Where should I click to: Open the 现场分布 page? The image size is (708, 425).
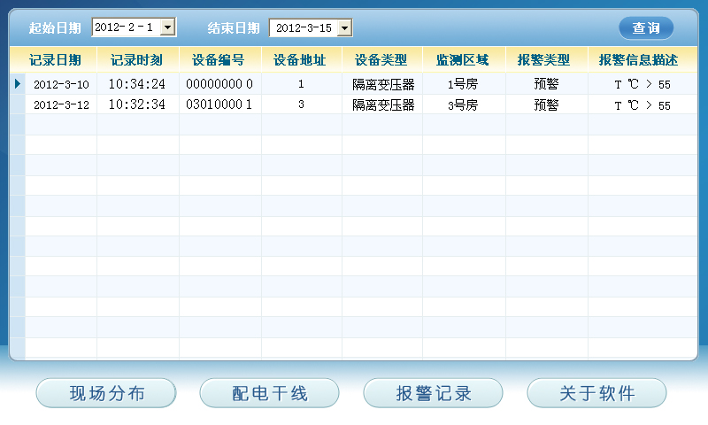point(106,393)
